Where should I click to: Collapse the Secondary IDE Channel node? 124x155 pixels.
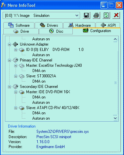tap(9, 87)
